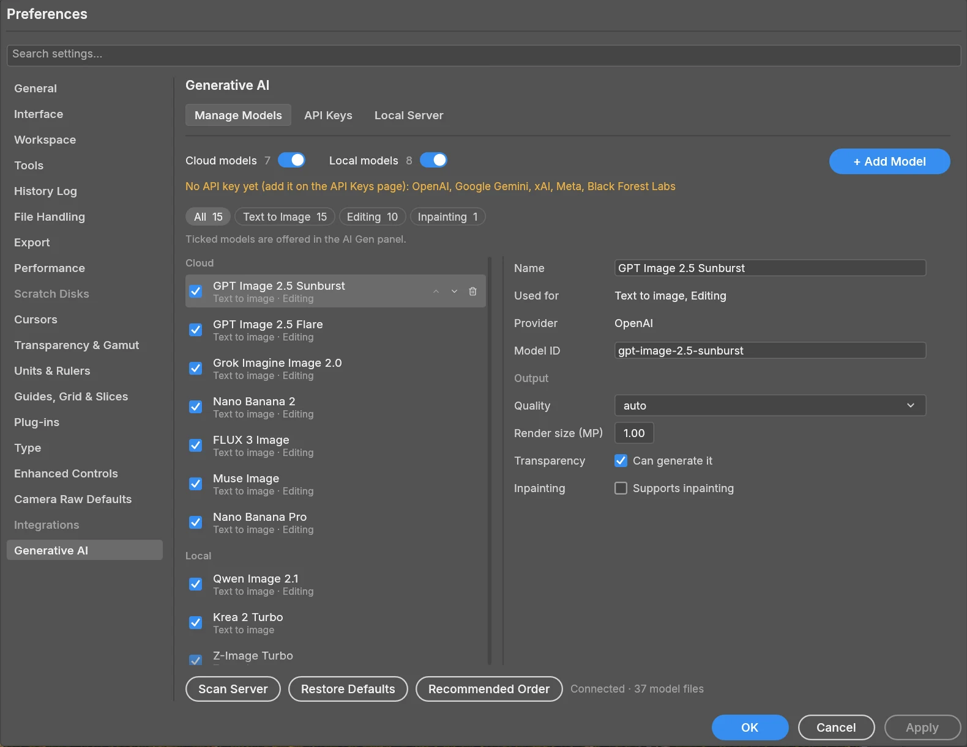
Task: Uncheck Muse Image in the model list
Action: [x=196, y=484]
